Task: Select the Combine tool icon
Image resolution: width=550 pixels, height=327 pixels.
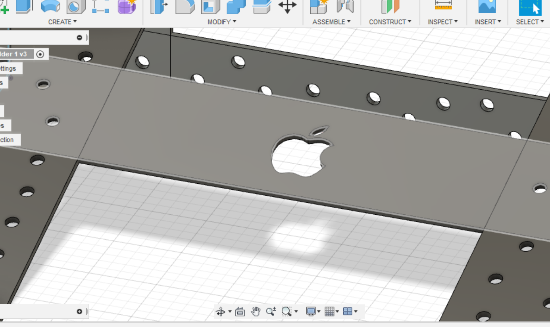Action: point(236,7)
